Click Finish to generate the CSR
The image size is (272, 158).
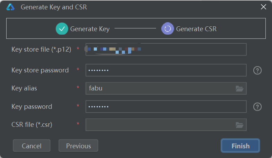(241, 146)
